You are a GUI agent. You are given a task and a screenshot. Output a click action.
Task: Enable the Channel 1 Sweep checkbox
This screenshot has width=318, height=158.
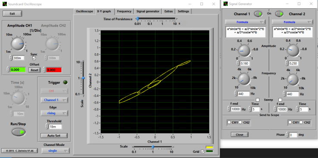(258, 100)
